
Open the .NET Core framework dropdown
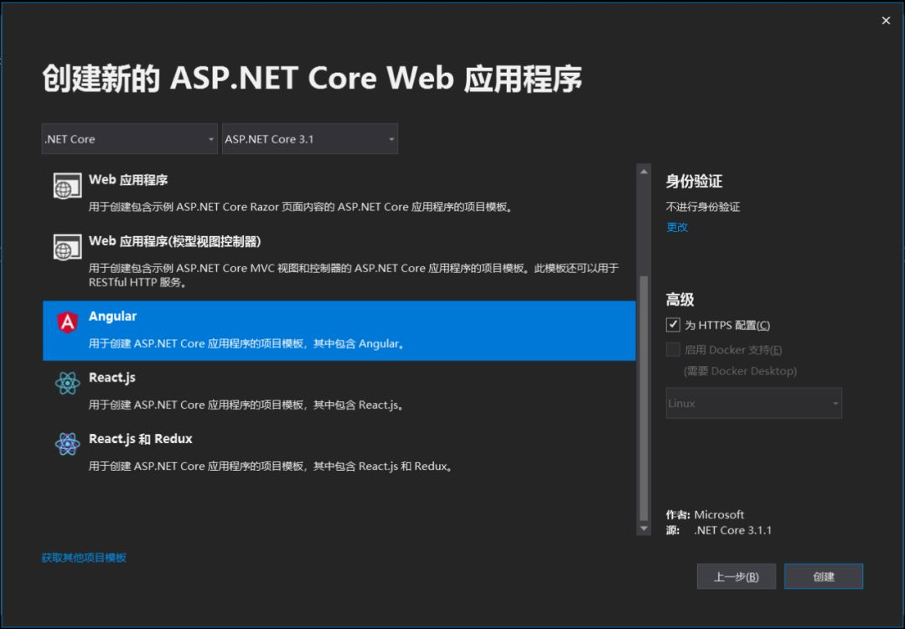(x=129, y=138)
